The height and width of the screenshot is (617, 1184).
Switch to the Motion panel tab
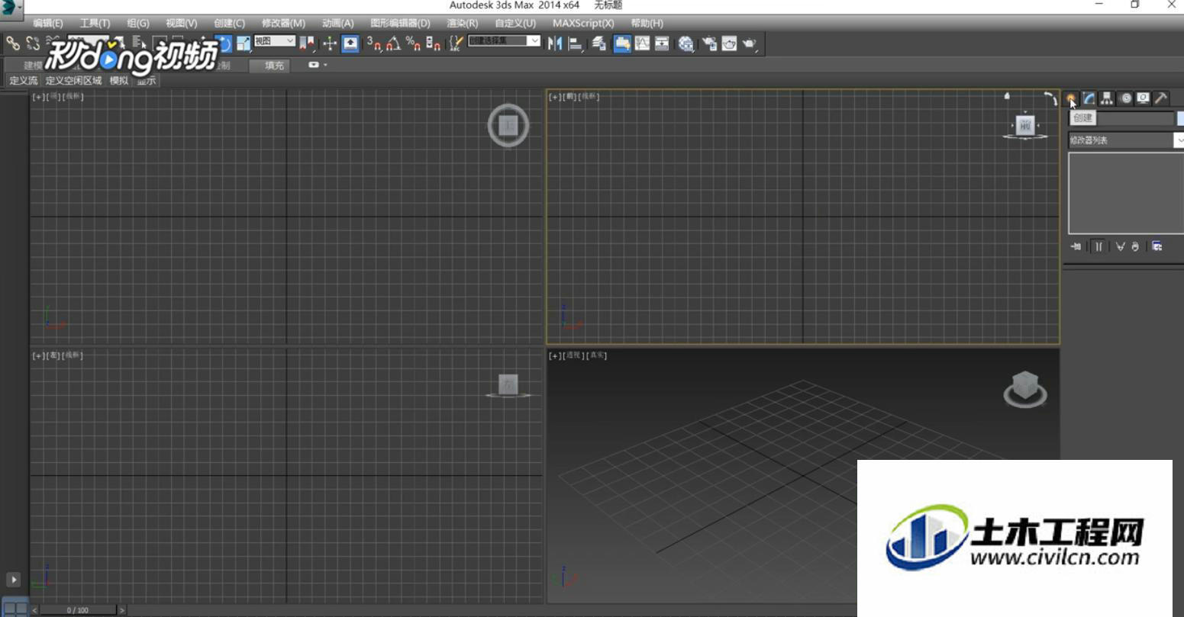pyautogui.click(x=1125, y=98)
